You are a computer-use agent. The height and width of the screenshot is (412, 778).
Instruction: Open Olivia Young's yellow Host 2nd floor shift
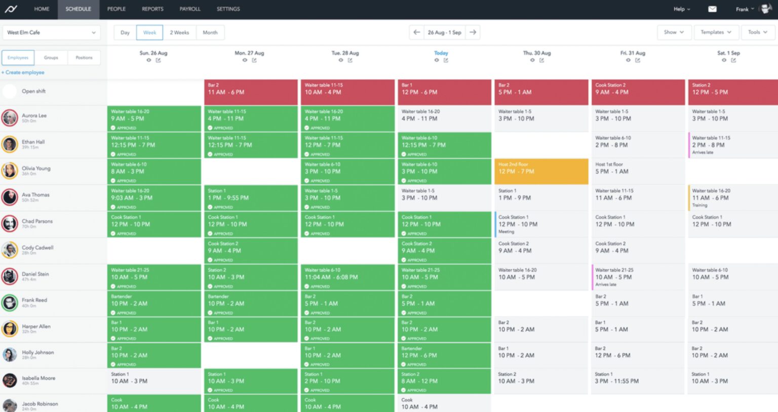(x=541, y=171)
